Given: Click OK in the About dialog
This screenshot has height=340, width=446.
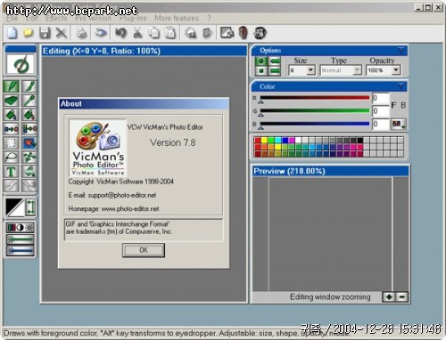Looking at the screenshot, I should tap(144, 250).
